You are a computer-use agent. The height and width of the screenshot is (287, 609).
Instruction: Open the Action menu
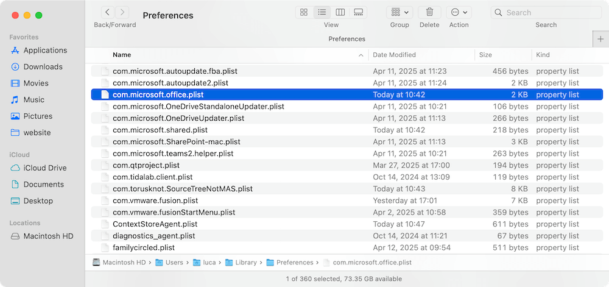tap(459, 12)
